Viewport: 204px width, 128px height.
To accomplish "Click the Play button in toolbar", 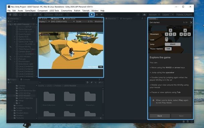I will (x=92, y=15).
